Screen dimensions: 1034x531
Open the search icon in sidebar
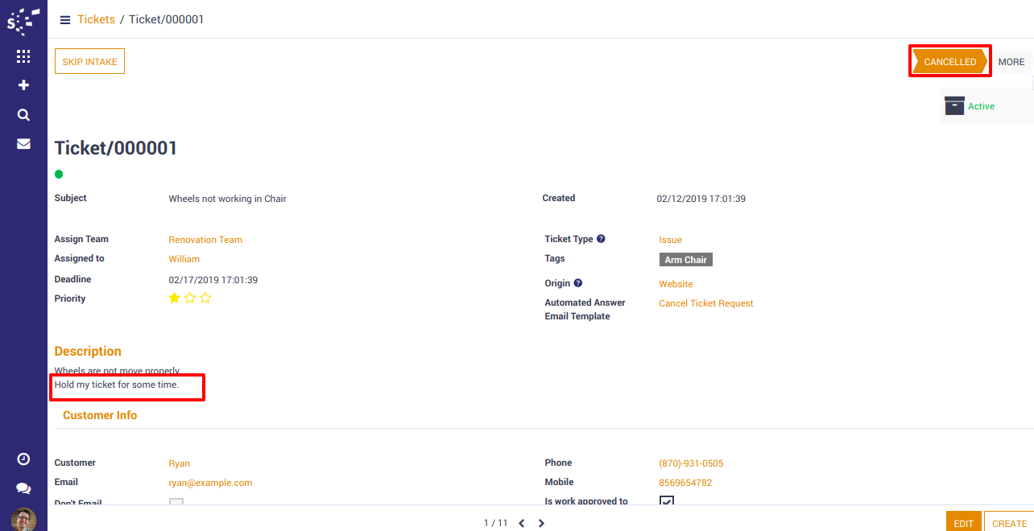[x=23, y=115]
